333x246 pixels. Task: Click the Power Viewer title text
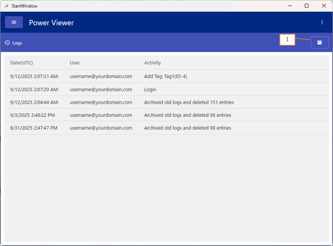51,23
